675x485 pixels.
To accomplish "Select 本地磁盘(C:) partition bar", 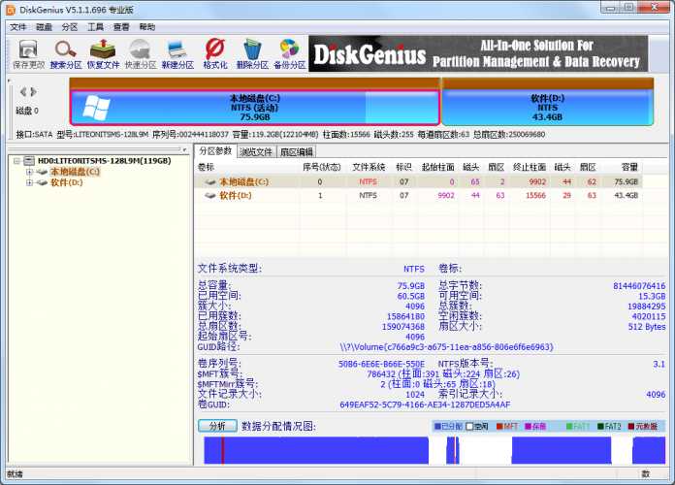I will (255, 108).
